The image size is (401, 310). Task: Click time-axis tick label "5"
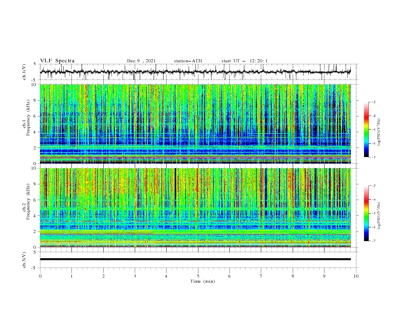point(198,276)
